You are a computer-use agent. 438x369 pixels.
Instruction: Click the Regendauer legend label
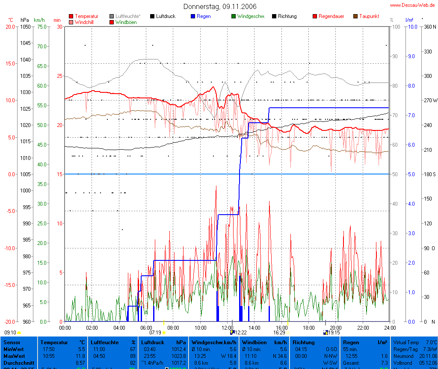coord(331,16)
